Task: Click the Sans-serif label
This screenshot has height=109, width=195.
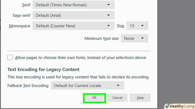Action: click(x=21, y=15)
